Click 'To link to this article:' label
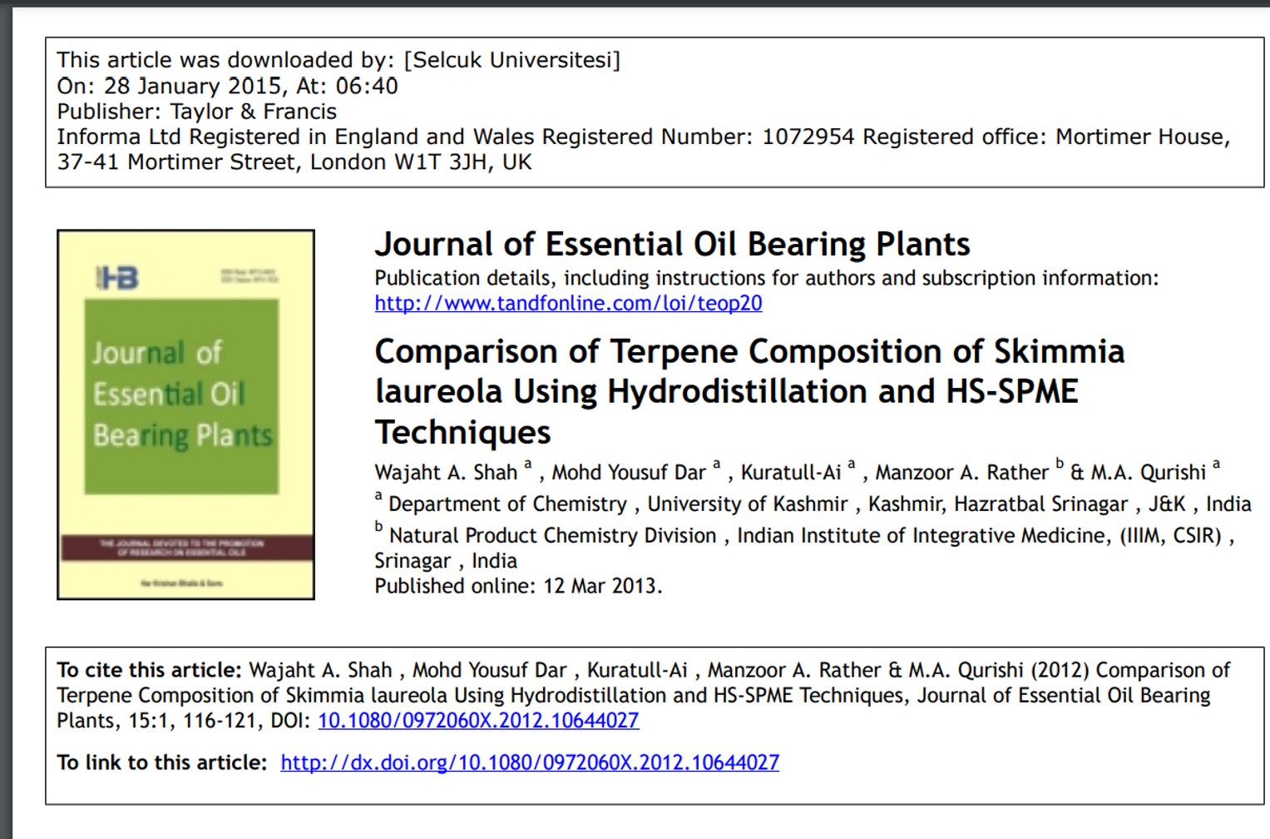Image resolution: width=1270 pixels, height=839 pixels. point(162,762)
